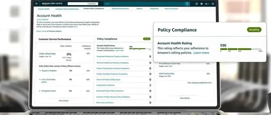Click Learn more in the small Policy Compliance panel
The height and width of the screenshot is (115, 271).
point(119,50)
